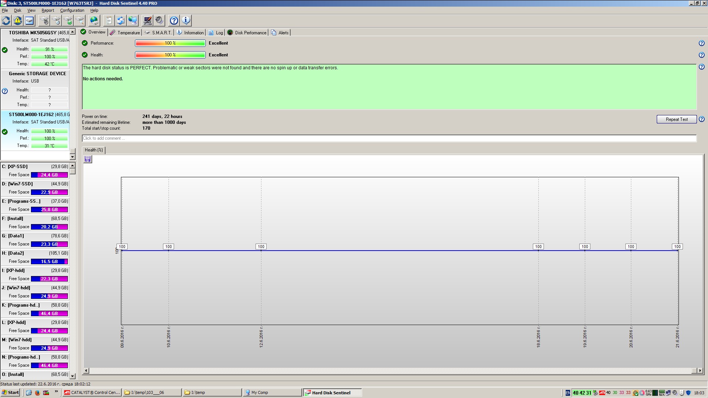Click the save floppy icon above health chart
This screenshot has width=708, height=398.
click(87, 159)
